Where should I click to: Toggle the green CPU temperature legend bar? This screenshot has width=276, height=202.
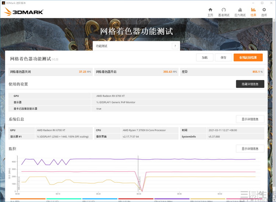pyautogui.click(x=64, y=199)
